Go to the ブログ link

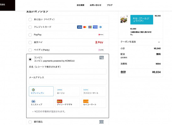(110, 5)
